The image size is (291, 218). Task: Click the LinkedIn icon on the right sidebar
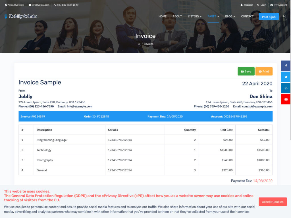(x=285, y=88)
